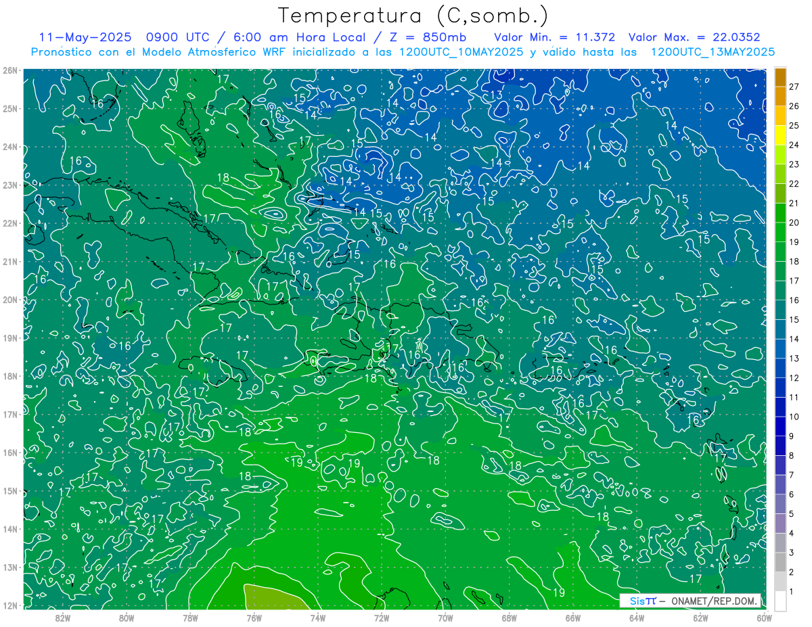812x627 pixels.
Task: Click legend value 24
Action: pyautogui.click(x=794, y=145)
